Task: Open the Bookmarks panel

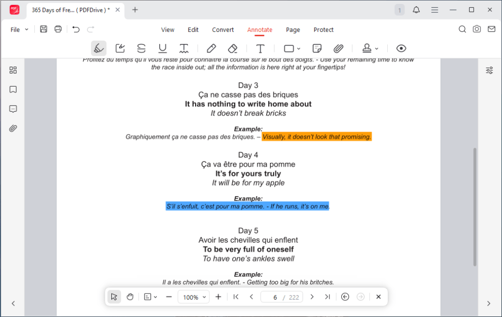Action: tap(13, 90)
